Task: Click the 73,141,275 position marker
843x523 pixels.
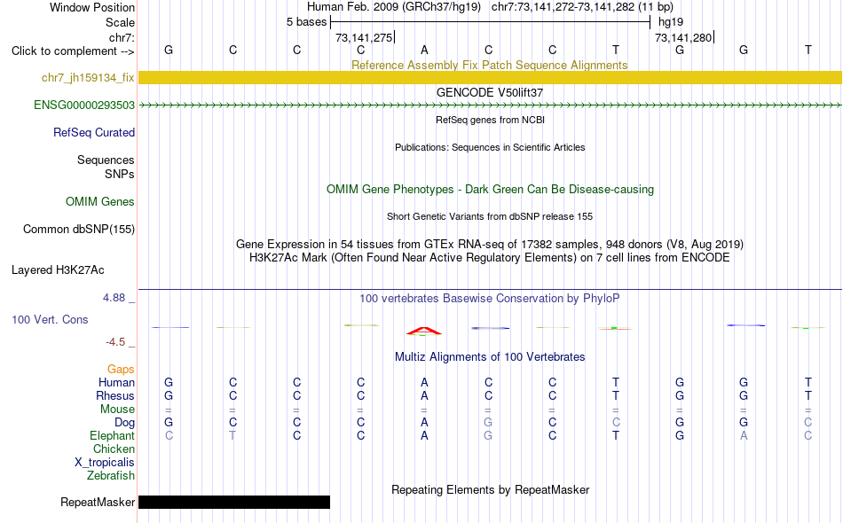Action: [364, 37]
